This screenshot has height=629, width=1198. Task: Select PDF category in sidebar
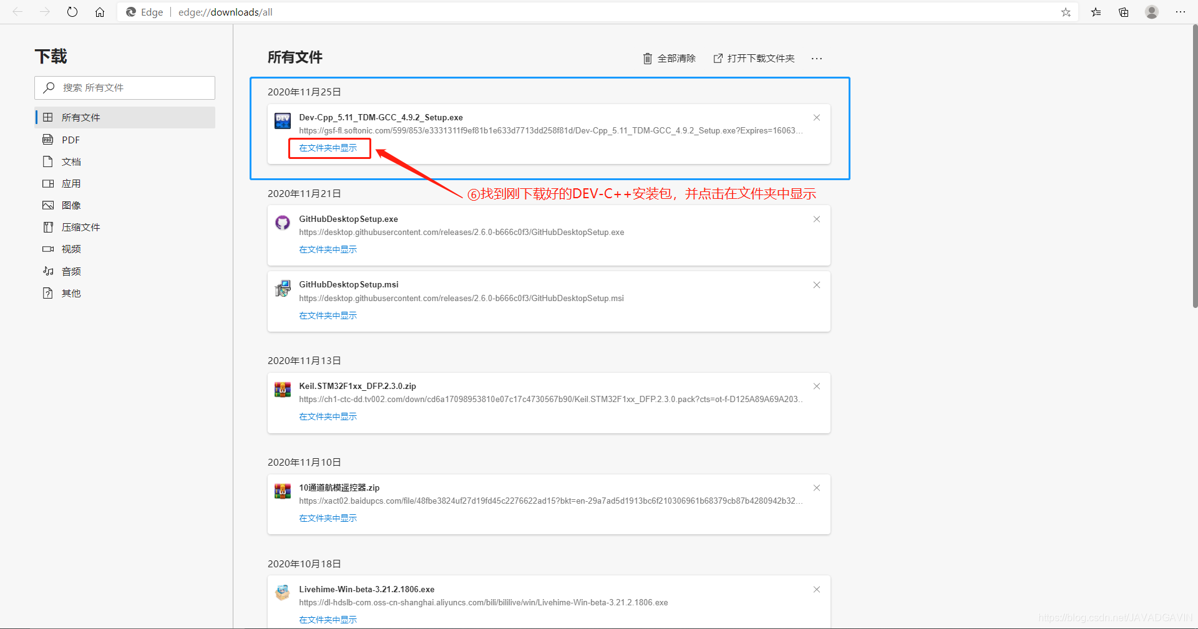point(125,140)
